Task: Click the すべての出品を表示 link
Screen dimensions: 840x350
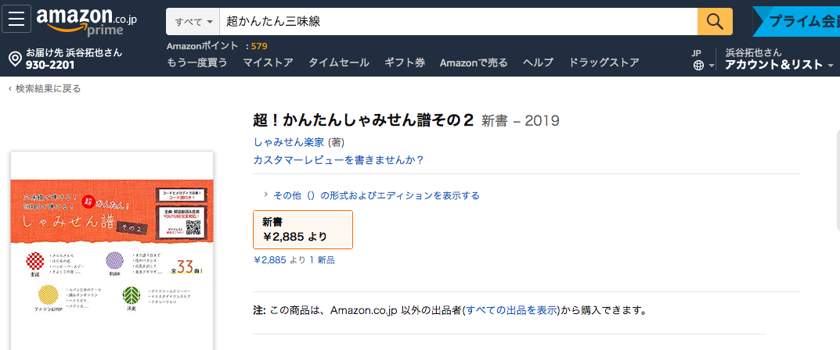Action: coord(512,310)
